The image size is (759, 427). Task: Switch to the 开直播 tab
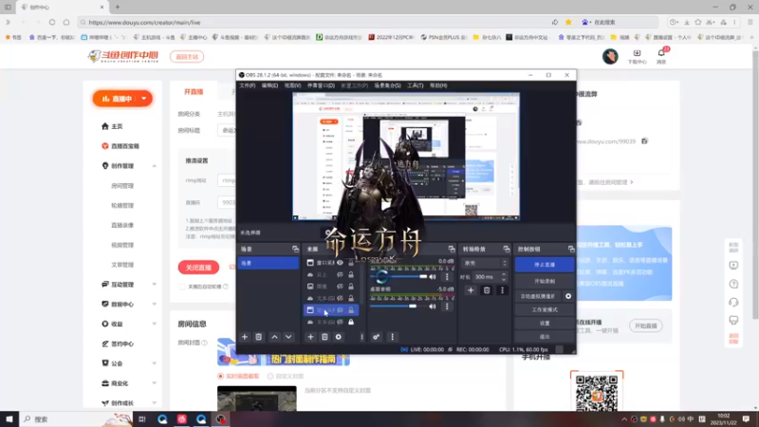[x=194, y=92]
